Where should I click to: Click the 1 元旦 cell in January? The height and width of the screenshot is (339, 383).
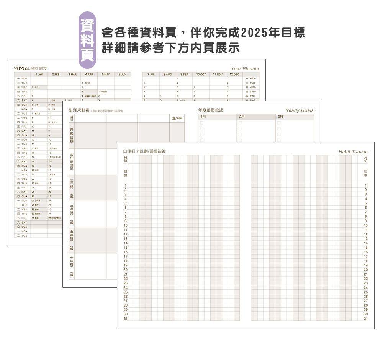pyautogui.click(x=39, y=87)
